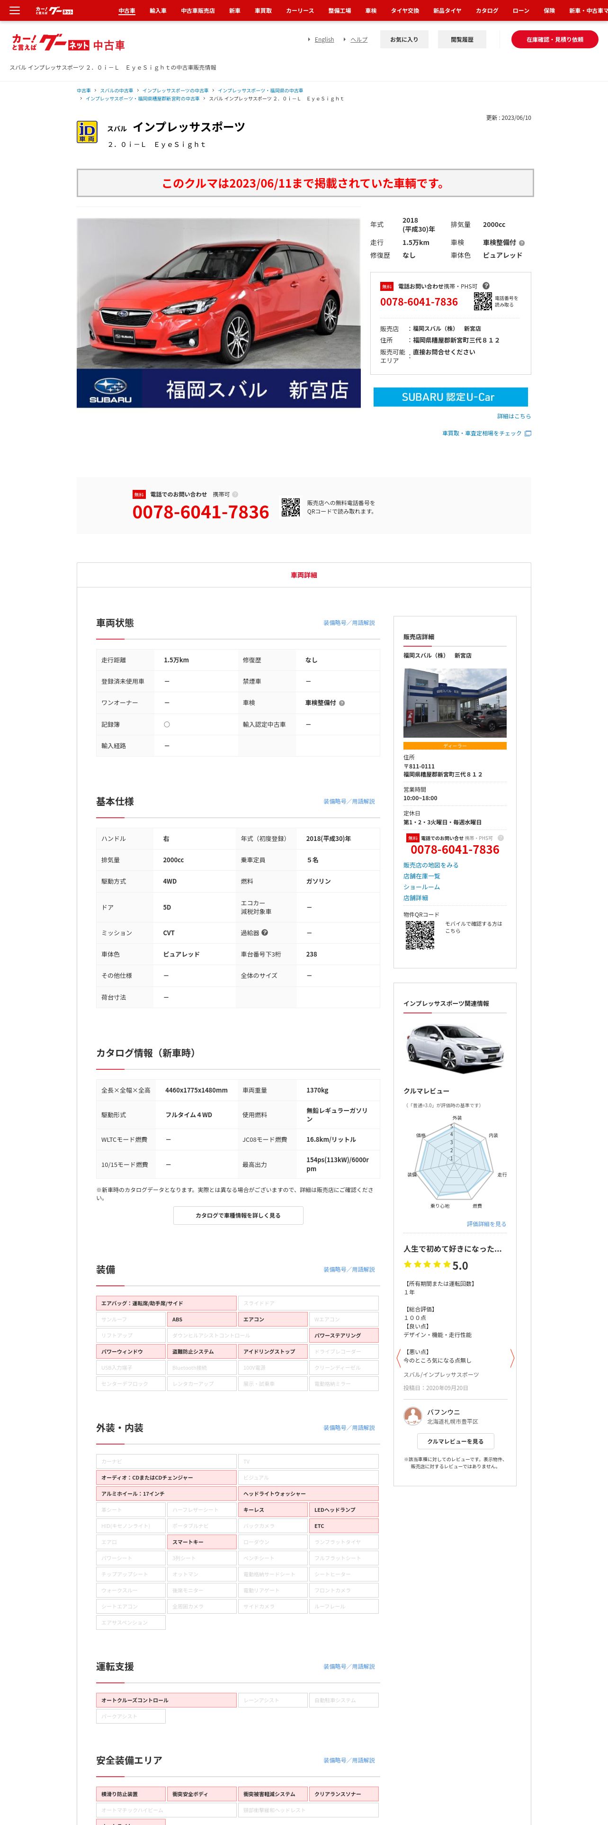This screenshot has height=1825, width=608.
Task: Click the review title 人生で初めて好きになった…
Action: point(452,1248)
